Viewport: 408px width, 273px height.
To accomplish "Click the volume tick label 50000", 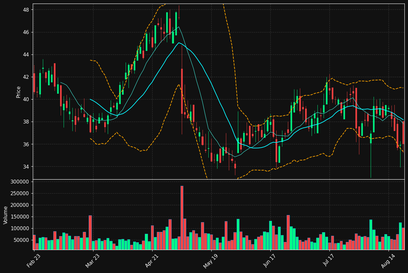I will click(21, 240).
